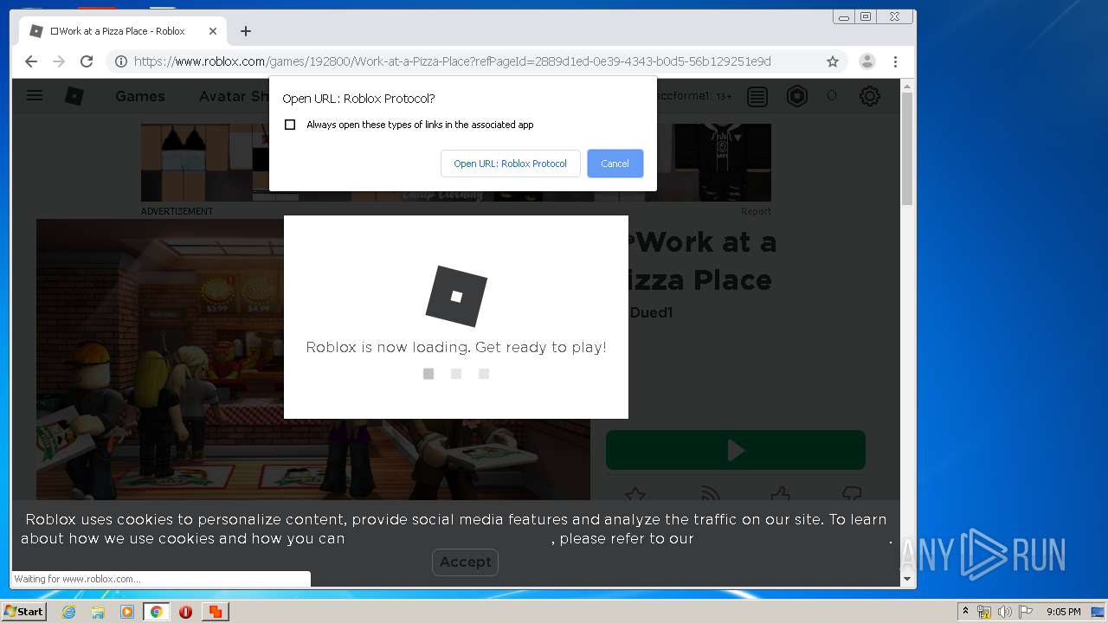Open the Games menu item
This screenshot has width=1108, height=623.
tap(140, 96)
